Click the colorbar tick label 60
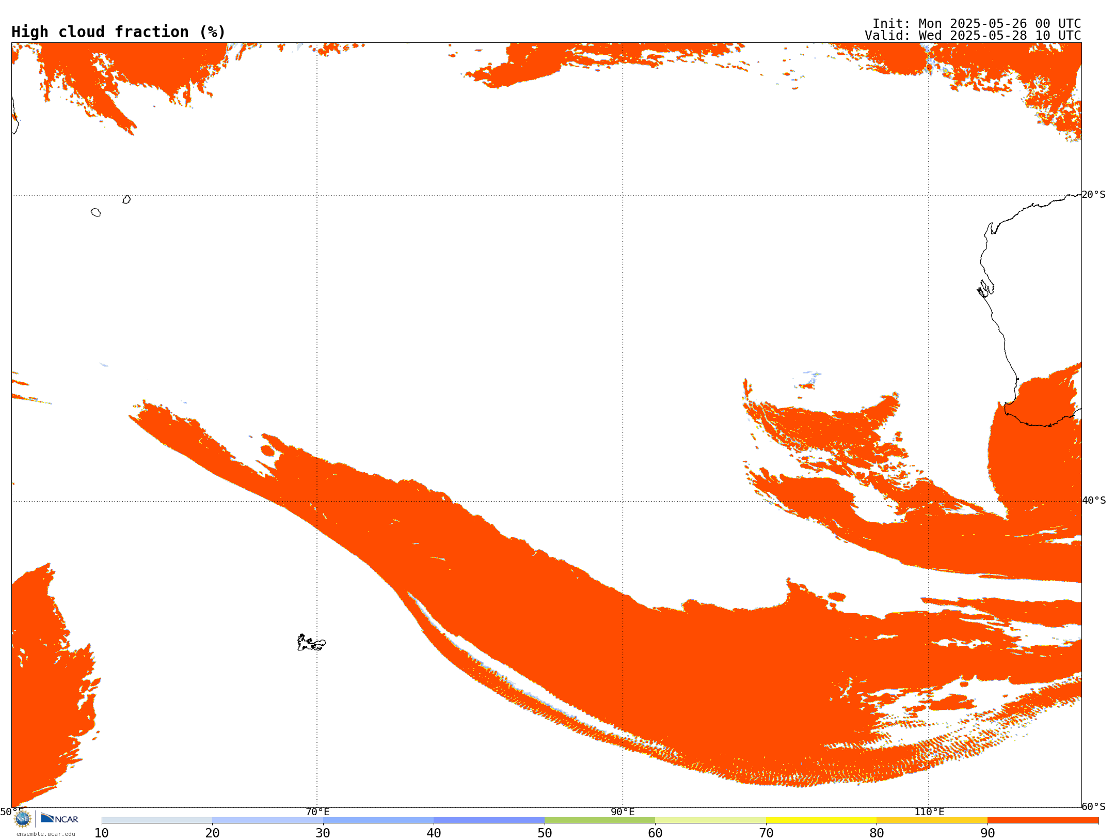This screenshot has height=840, width=1115. (655, 833)
